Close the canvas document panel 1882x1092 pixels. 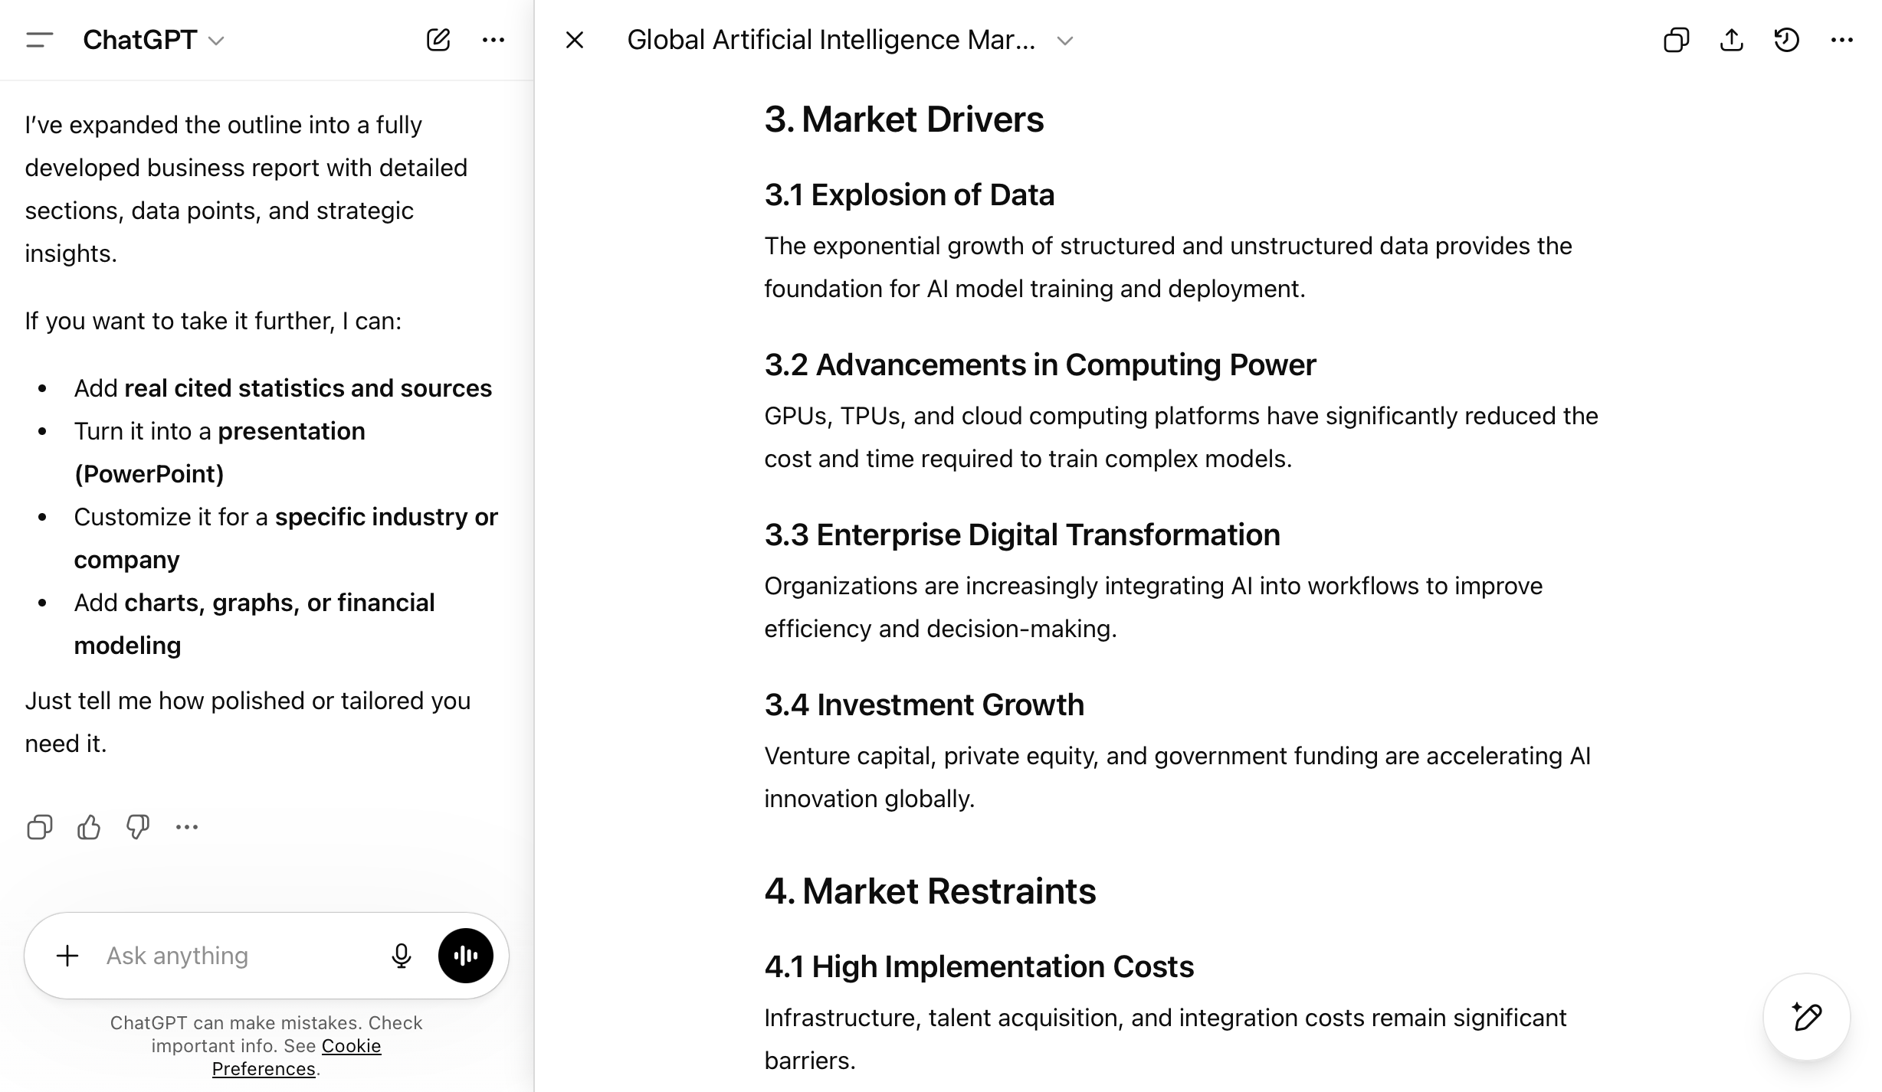click(574, 40)
